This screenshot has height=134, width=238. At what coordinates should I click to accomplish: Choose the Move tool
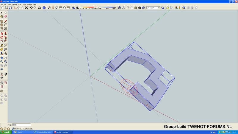pyautogui.click(x=2, y=33)
